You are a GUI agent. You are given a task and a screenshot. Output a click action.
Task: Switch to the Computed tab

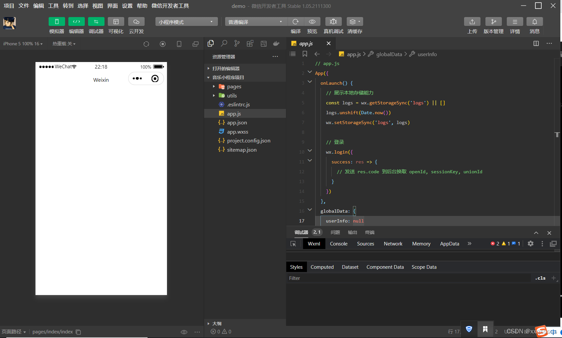point(322,267)
